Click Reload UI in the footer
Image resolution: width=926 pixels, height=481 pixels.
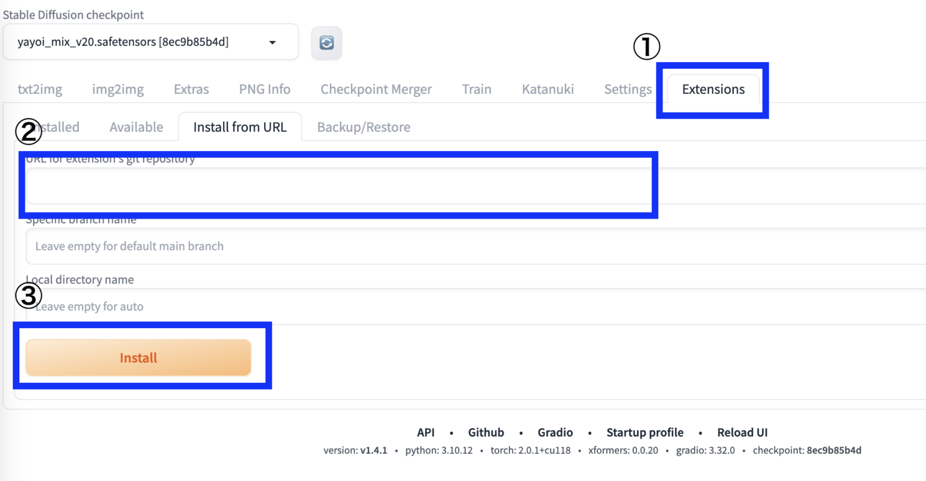(742, 432)
